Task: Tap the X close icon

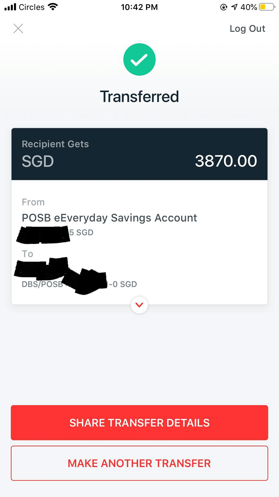Action: tap(18, 29)
